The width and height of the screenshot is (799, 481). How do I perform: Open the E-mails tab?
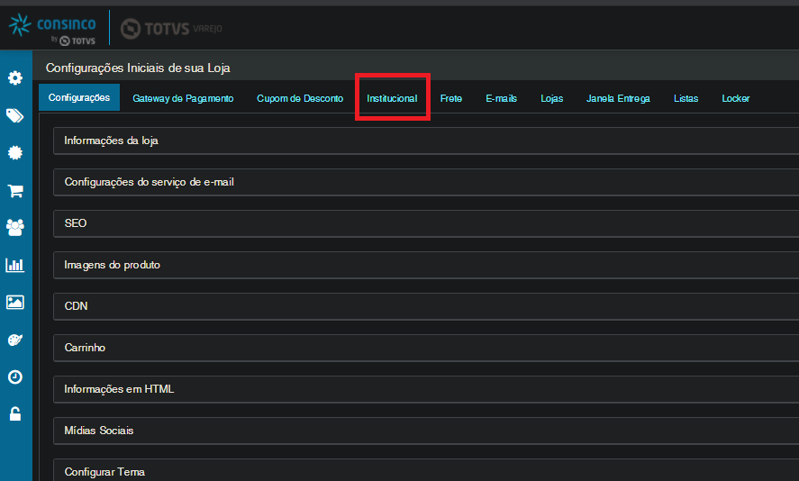[x=502, y=98]
